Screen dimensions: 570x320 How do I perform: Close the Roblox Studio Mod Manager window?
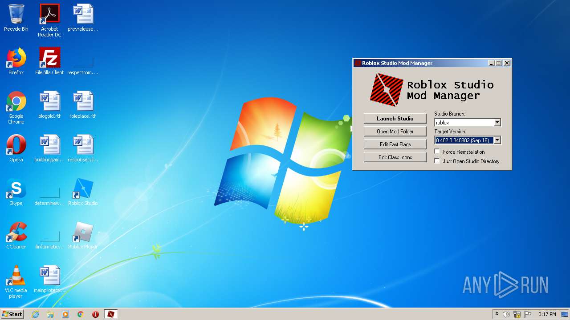coord(507,63)
